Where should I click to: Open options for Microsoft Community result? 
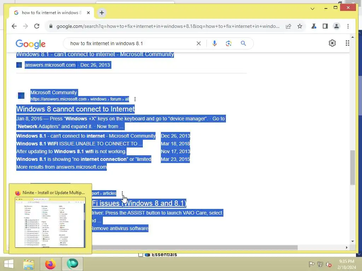[135, 99]
